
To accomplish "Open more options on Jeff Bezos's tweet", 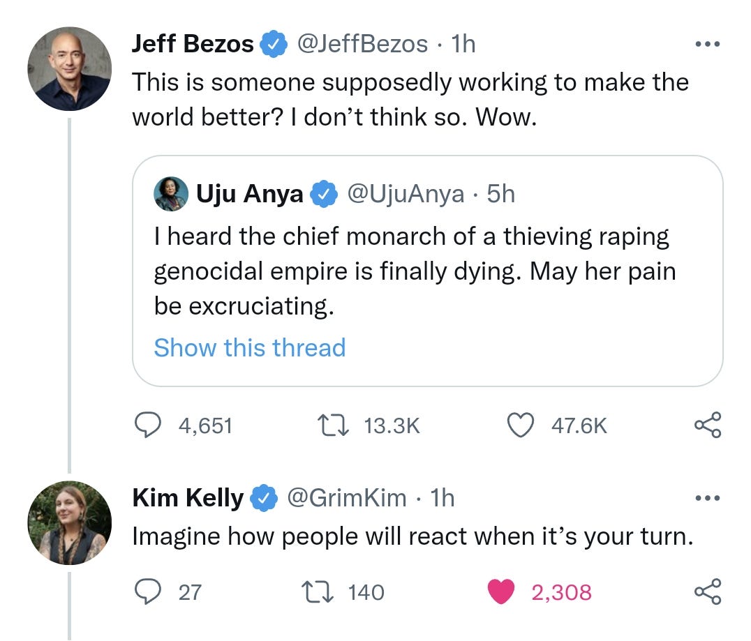I will [708, 43].
